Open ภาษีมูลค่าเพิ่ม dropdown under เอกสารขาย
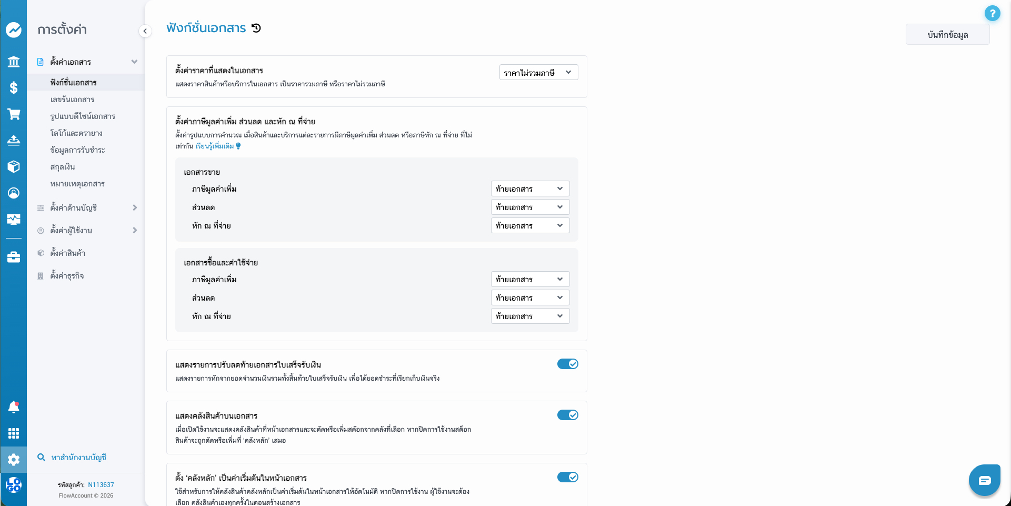This screenshot has width=1011, height=506. tap(529, 189)
